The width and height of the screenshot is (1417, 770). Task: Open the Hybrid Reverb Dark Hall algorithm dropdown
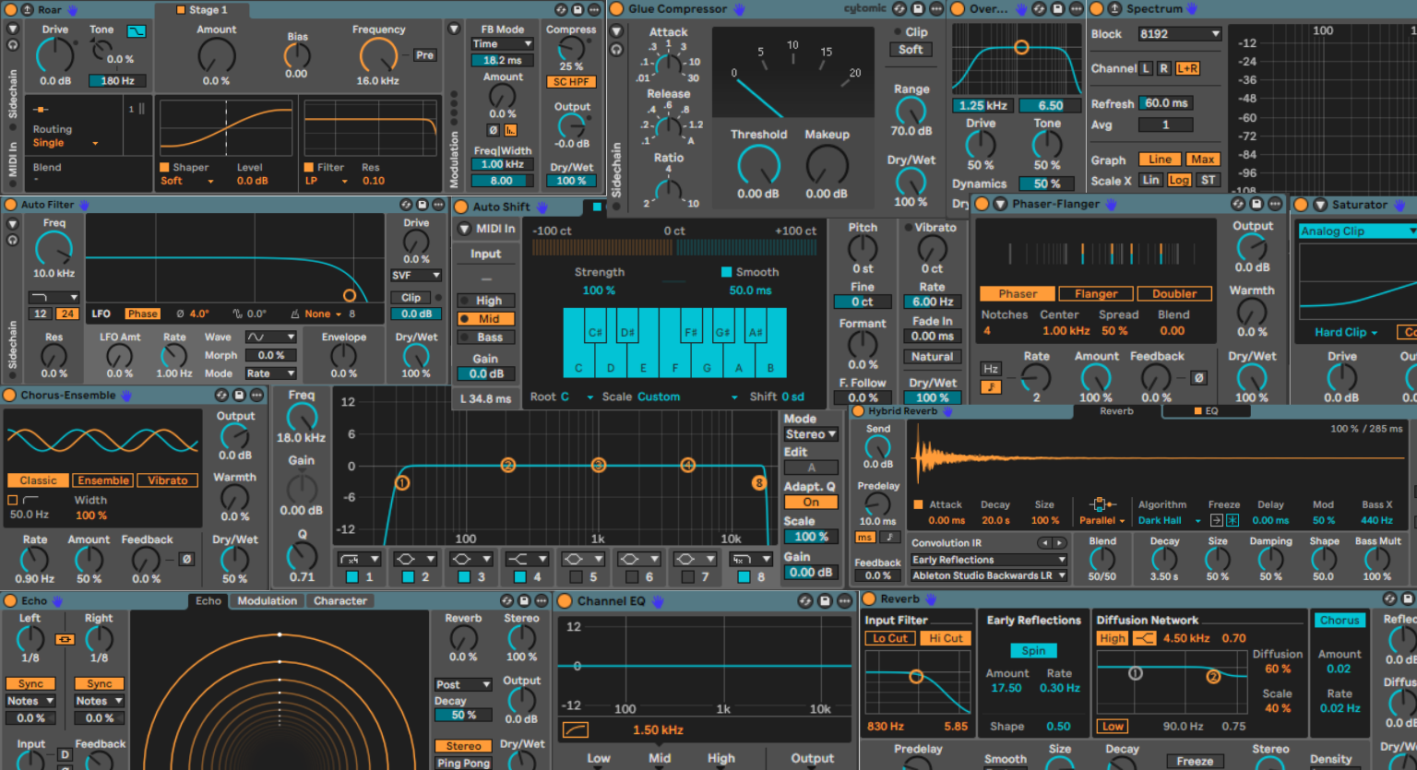[x=1169, y=520]
